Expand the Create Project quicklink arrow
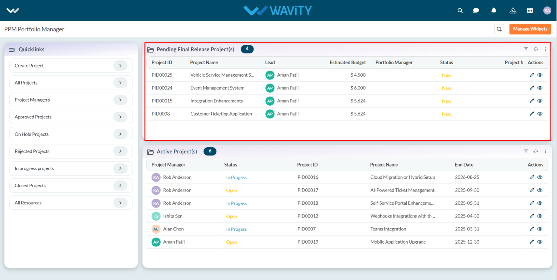This screenshot has width=557, height=280. pos(120,66)
